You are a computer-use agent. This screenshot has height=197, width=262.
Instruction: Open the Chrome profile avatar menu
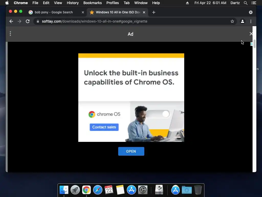243,21
